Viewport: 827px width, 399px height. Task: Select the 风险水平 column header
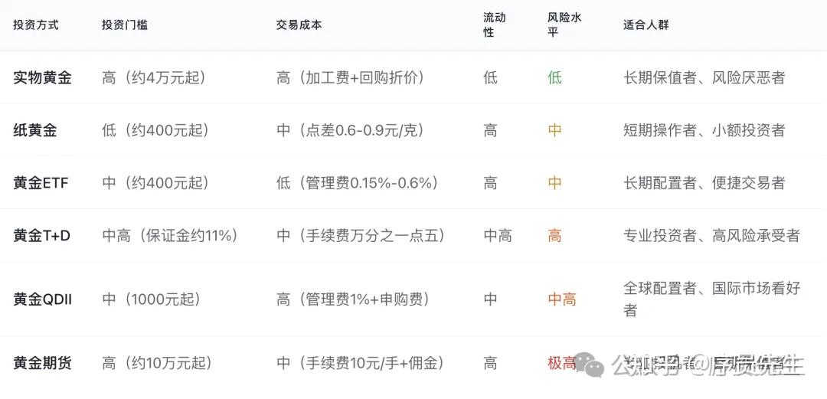tap(564, 25)
